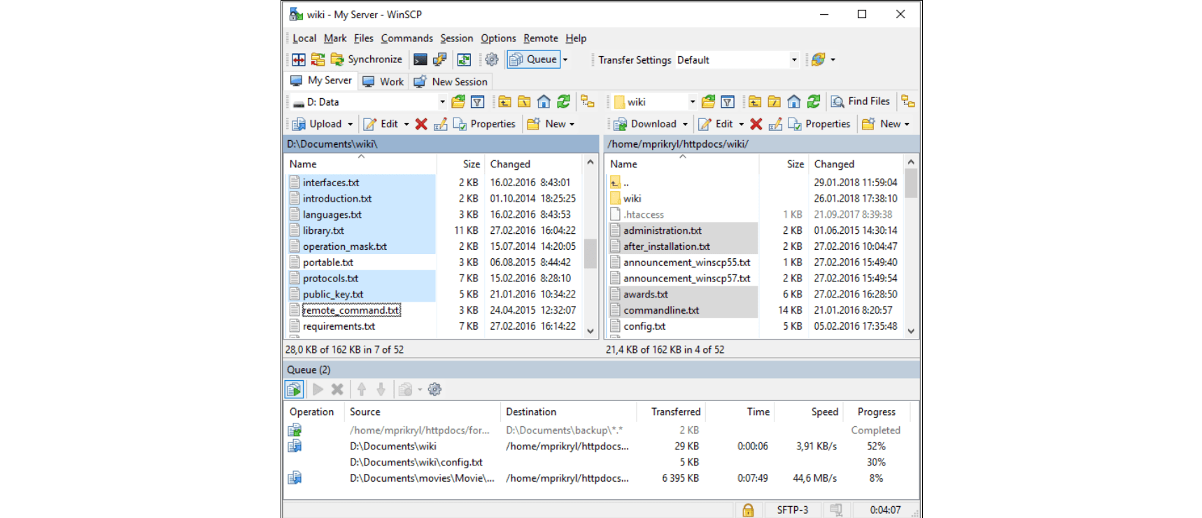Click the queue Delete X icon

(x=337, y=389)
